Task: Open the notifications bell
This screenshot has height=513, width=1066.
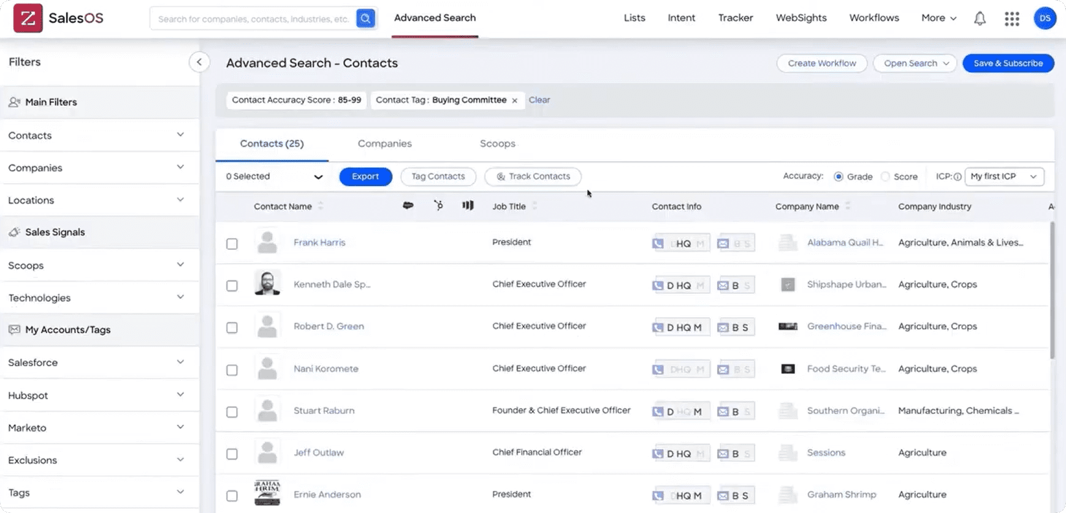Action: [980, 18]
